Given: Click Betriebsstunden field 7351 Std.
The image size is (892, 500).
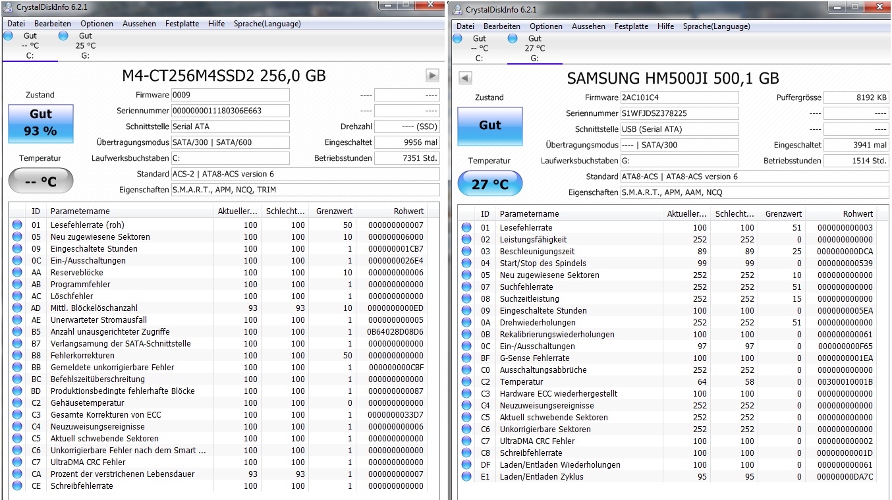Looking at the screenshot, I should pos(406,158).
